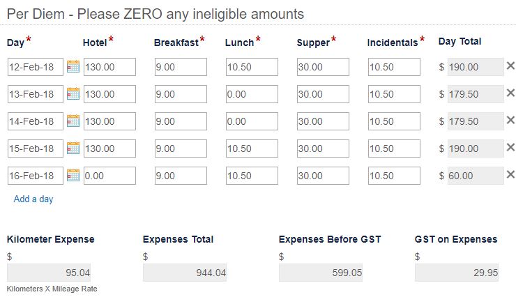
Task: Click the 12-Feb-18 date field
Action: point(35,67)
